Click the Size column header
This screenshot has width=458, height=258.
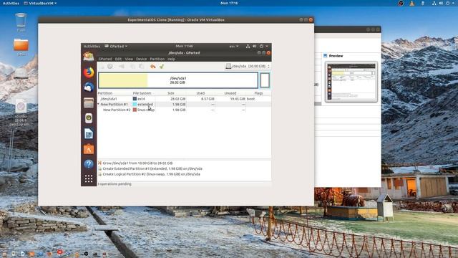pos(171,93)
